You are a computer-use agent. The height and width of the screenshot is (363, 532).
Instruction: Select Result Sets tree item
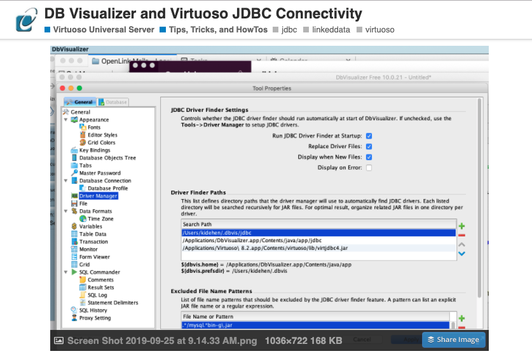click(x=101, y=287)
